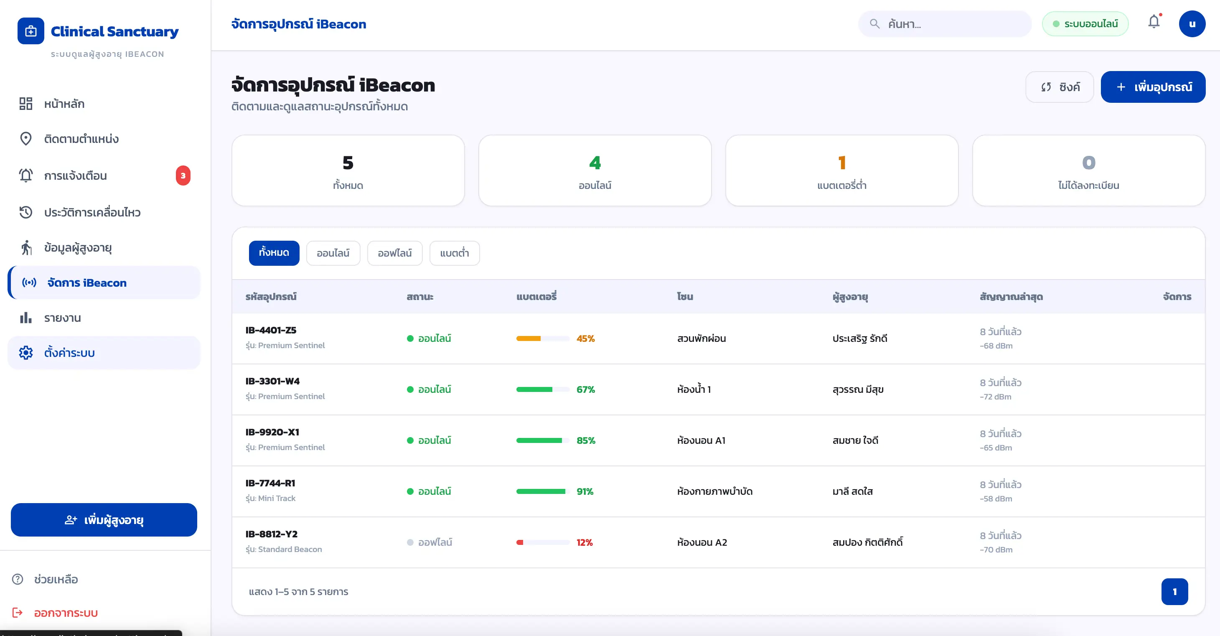Click the walking elder icon ข้อมูลผู้สูงอายุ
Screen dimensions: 1220x636
pos(25,248)
